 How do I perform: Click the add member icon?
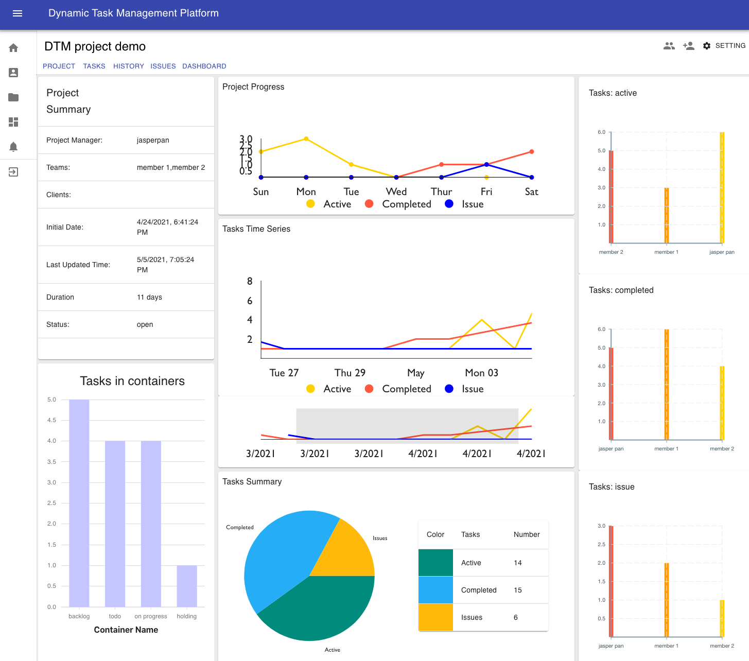(689, 46)
